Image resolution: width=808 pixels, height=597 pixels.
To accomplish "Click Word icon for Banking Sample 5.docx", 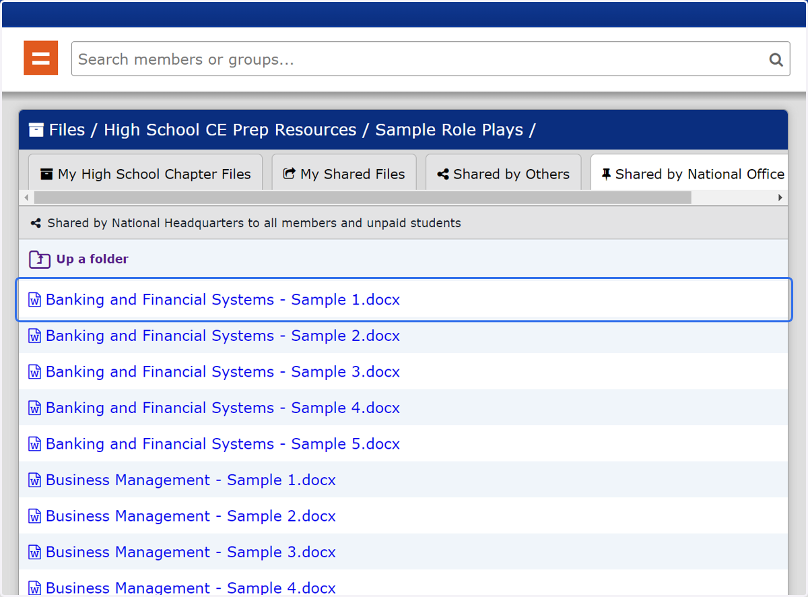I will pos(34,444).
